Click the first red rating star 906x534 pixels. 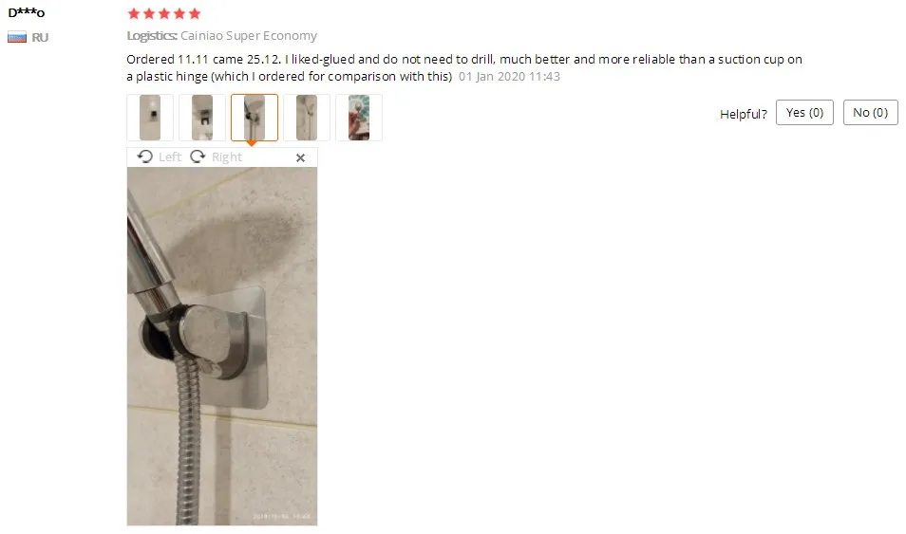(134, 13)
